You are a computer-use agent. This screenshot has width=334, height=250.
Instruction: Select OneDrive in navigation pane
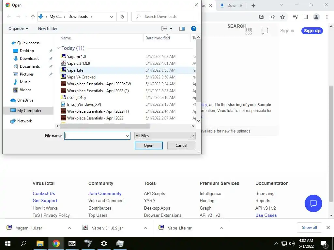(x=25, y=100)
